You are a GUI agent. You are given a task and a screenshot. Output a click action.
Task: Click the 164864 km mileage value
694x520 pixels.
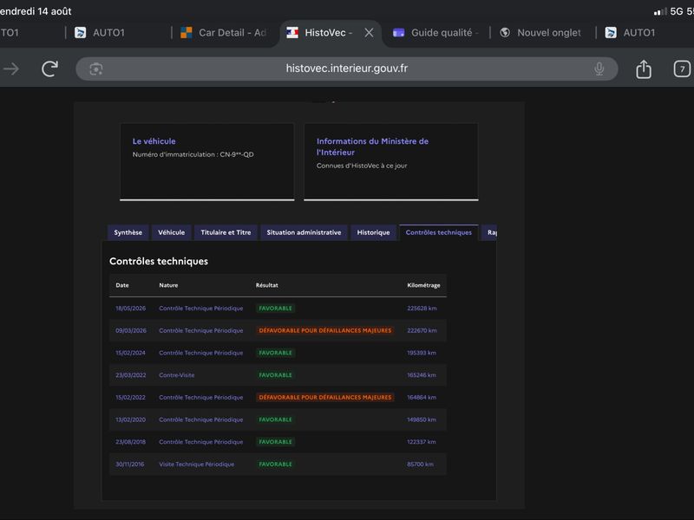(x=422, y=397)
